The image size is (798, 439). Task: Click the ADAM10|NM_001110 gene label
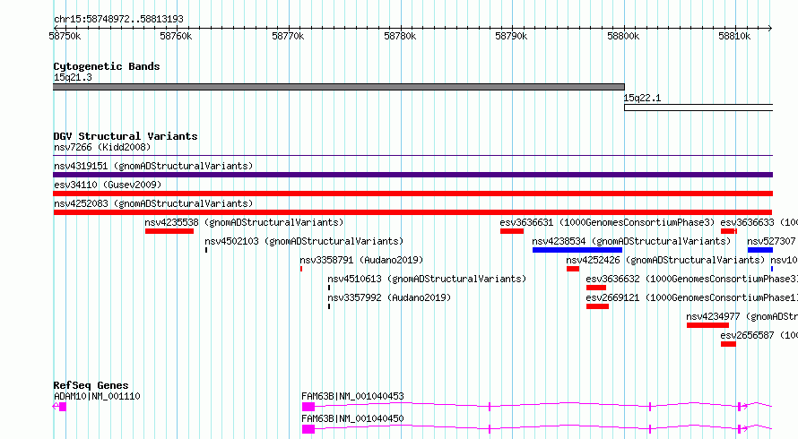[x=97, y=396]
